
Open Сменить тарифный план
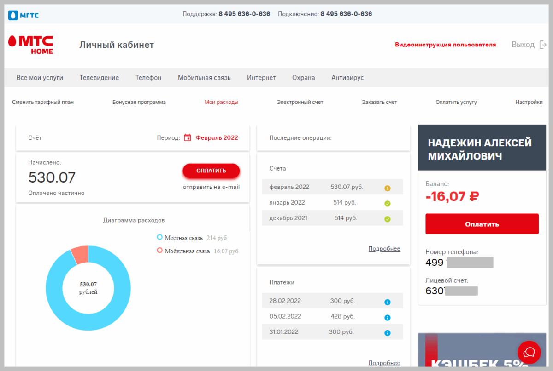click(x=43, y=103)
